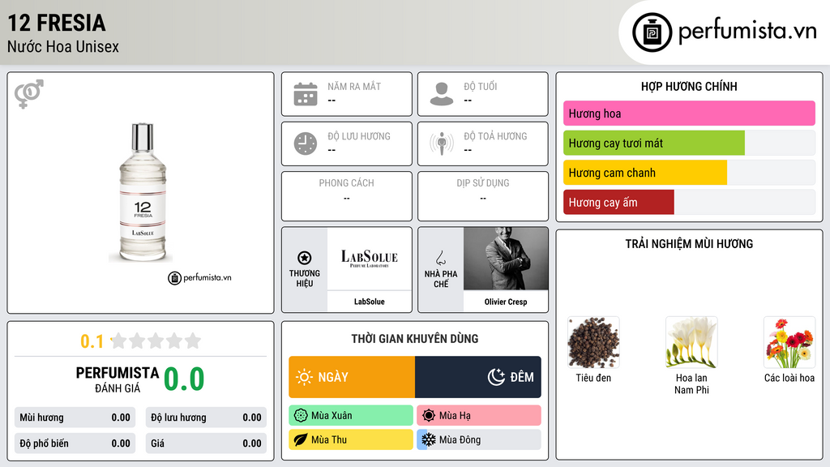Click the sun icon in Ngày section
The image size is (830, 467).
[305, 377]
